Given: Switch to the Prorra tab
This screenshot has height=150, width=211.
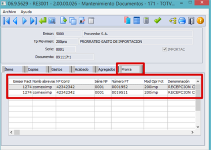Looking at the screenshot, I should [130, 69].
